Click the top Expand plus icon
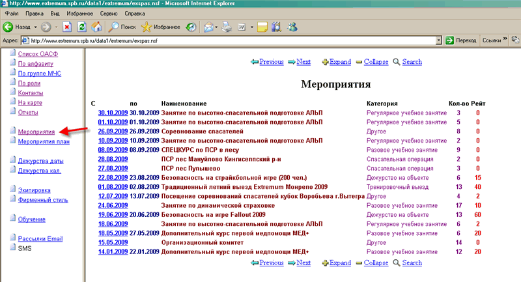521x282 pixels. point(325,62)
